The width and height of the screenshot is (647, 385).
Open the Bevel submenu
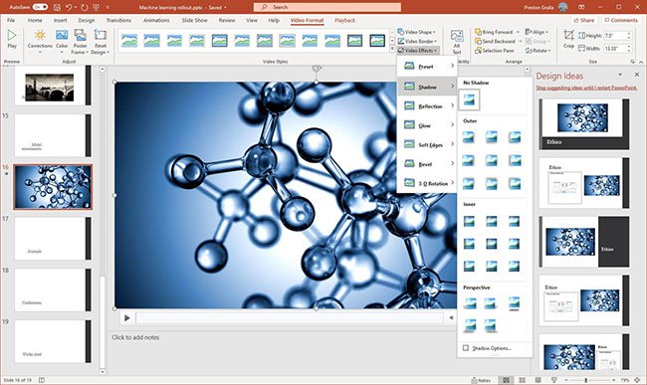click(x=427, y=164)
